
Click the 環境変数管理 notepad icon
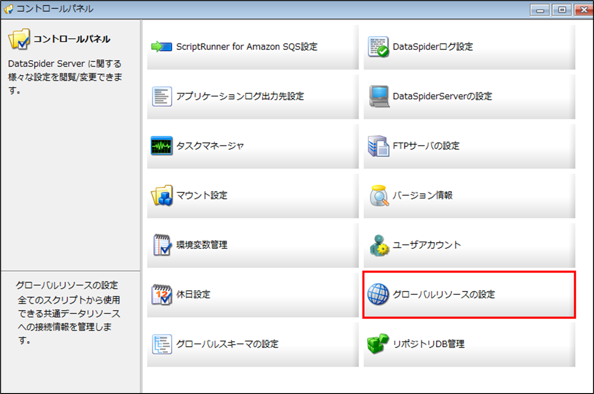coord(162,245)
